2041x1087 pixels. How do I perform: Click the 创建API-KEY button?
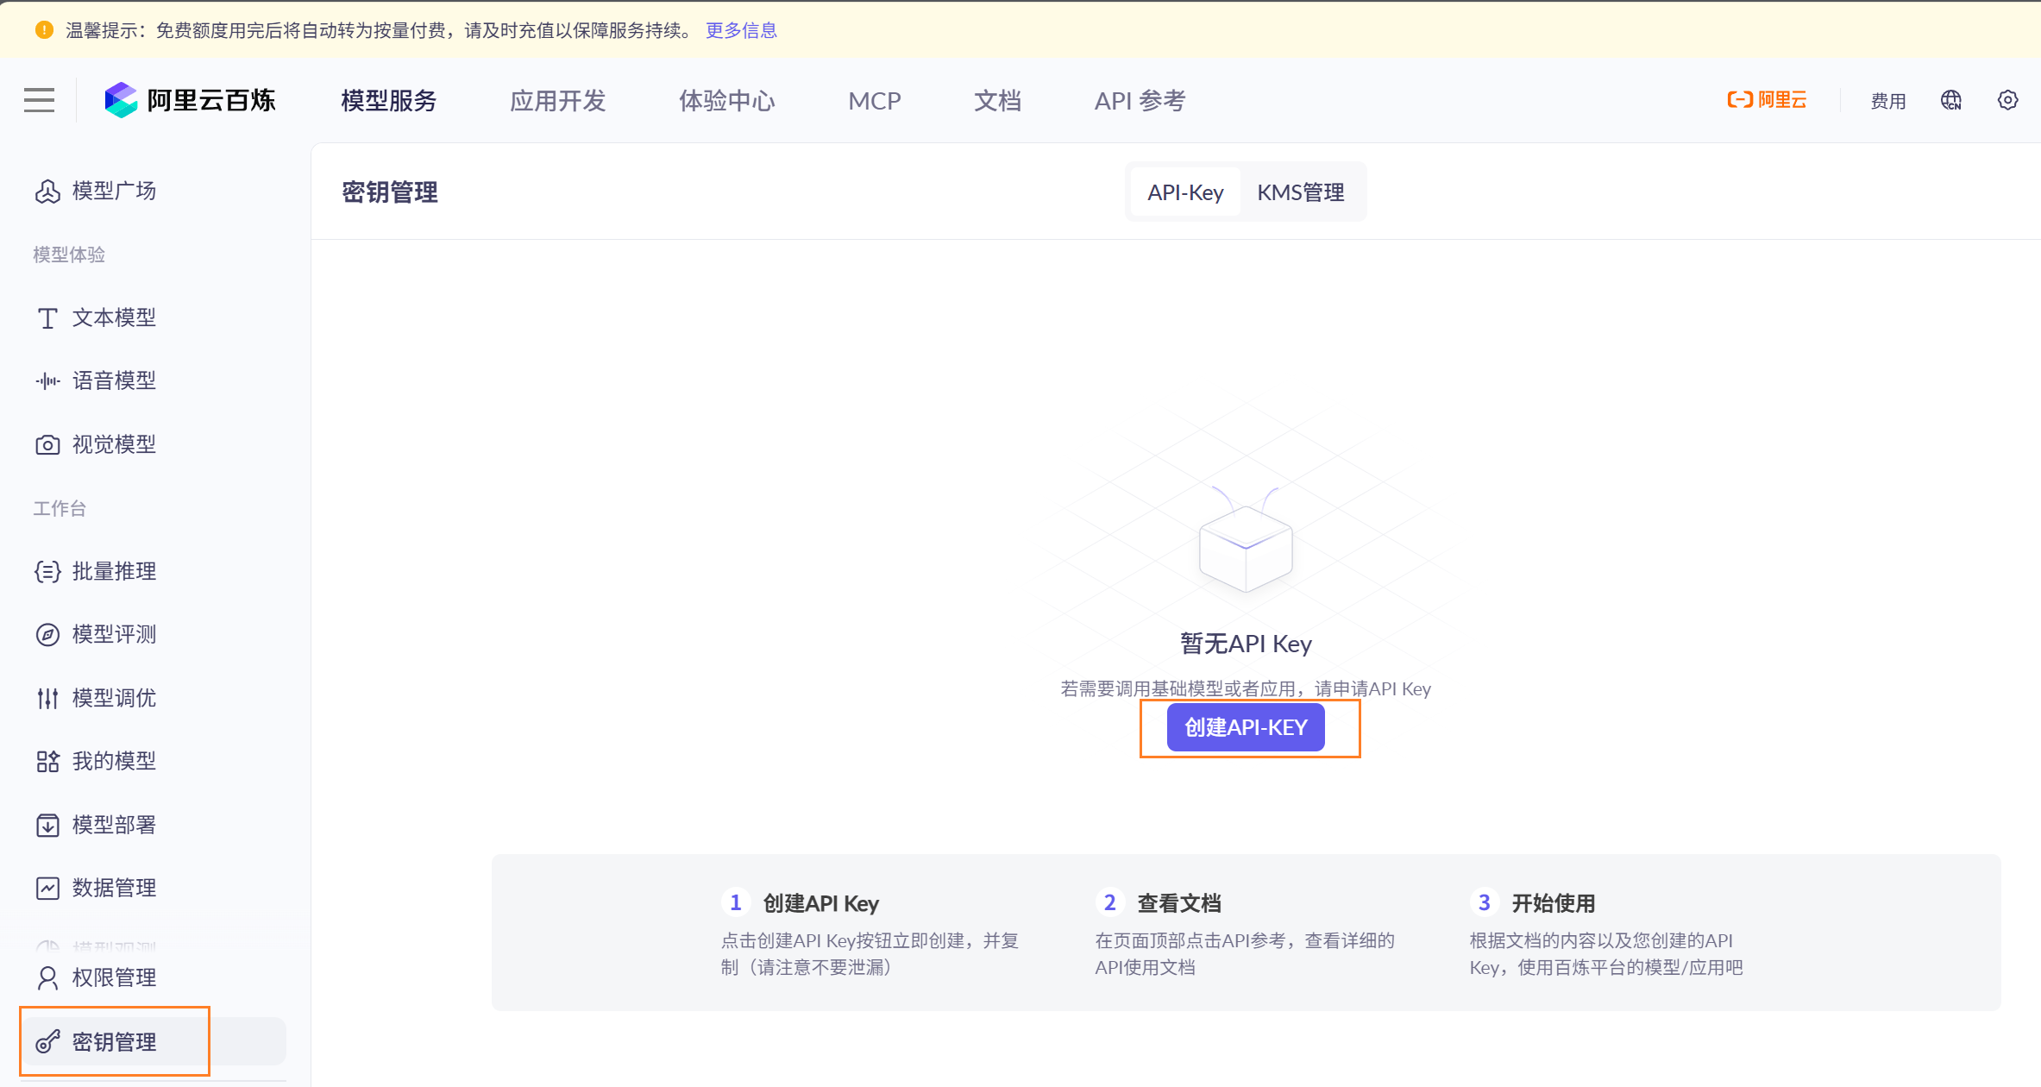1246,727
